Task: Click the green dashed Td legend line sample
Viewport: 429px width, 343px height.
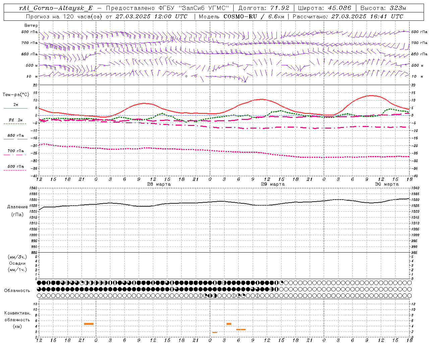Action: [15, 124]
